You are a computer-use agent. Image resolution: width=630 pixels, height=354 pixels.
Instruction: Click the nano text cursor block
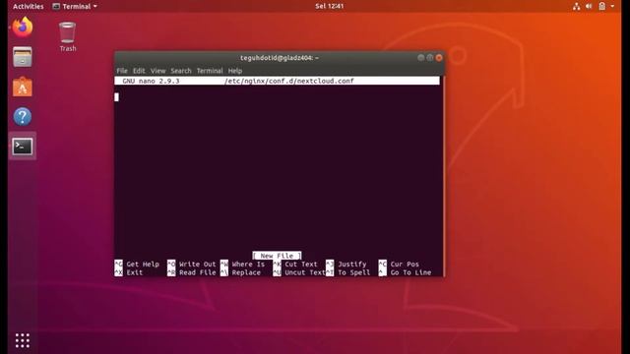116,96
